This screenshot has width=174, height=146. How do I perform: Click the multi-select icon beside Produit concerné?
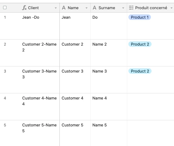click(131, 8)
